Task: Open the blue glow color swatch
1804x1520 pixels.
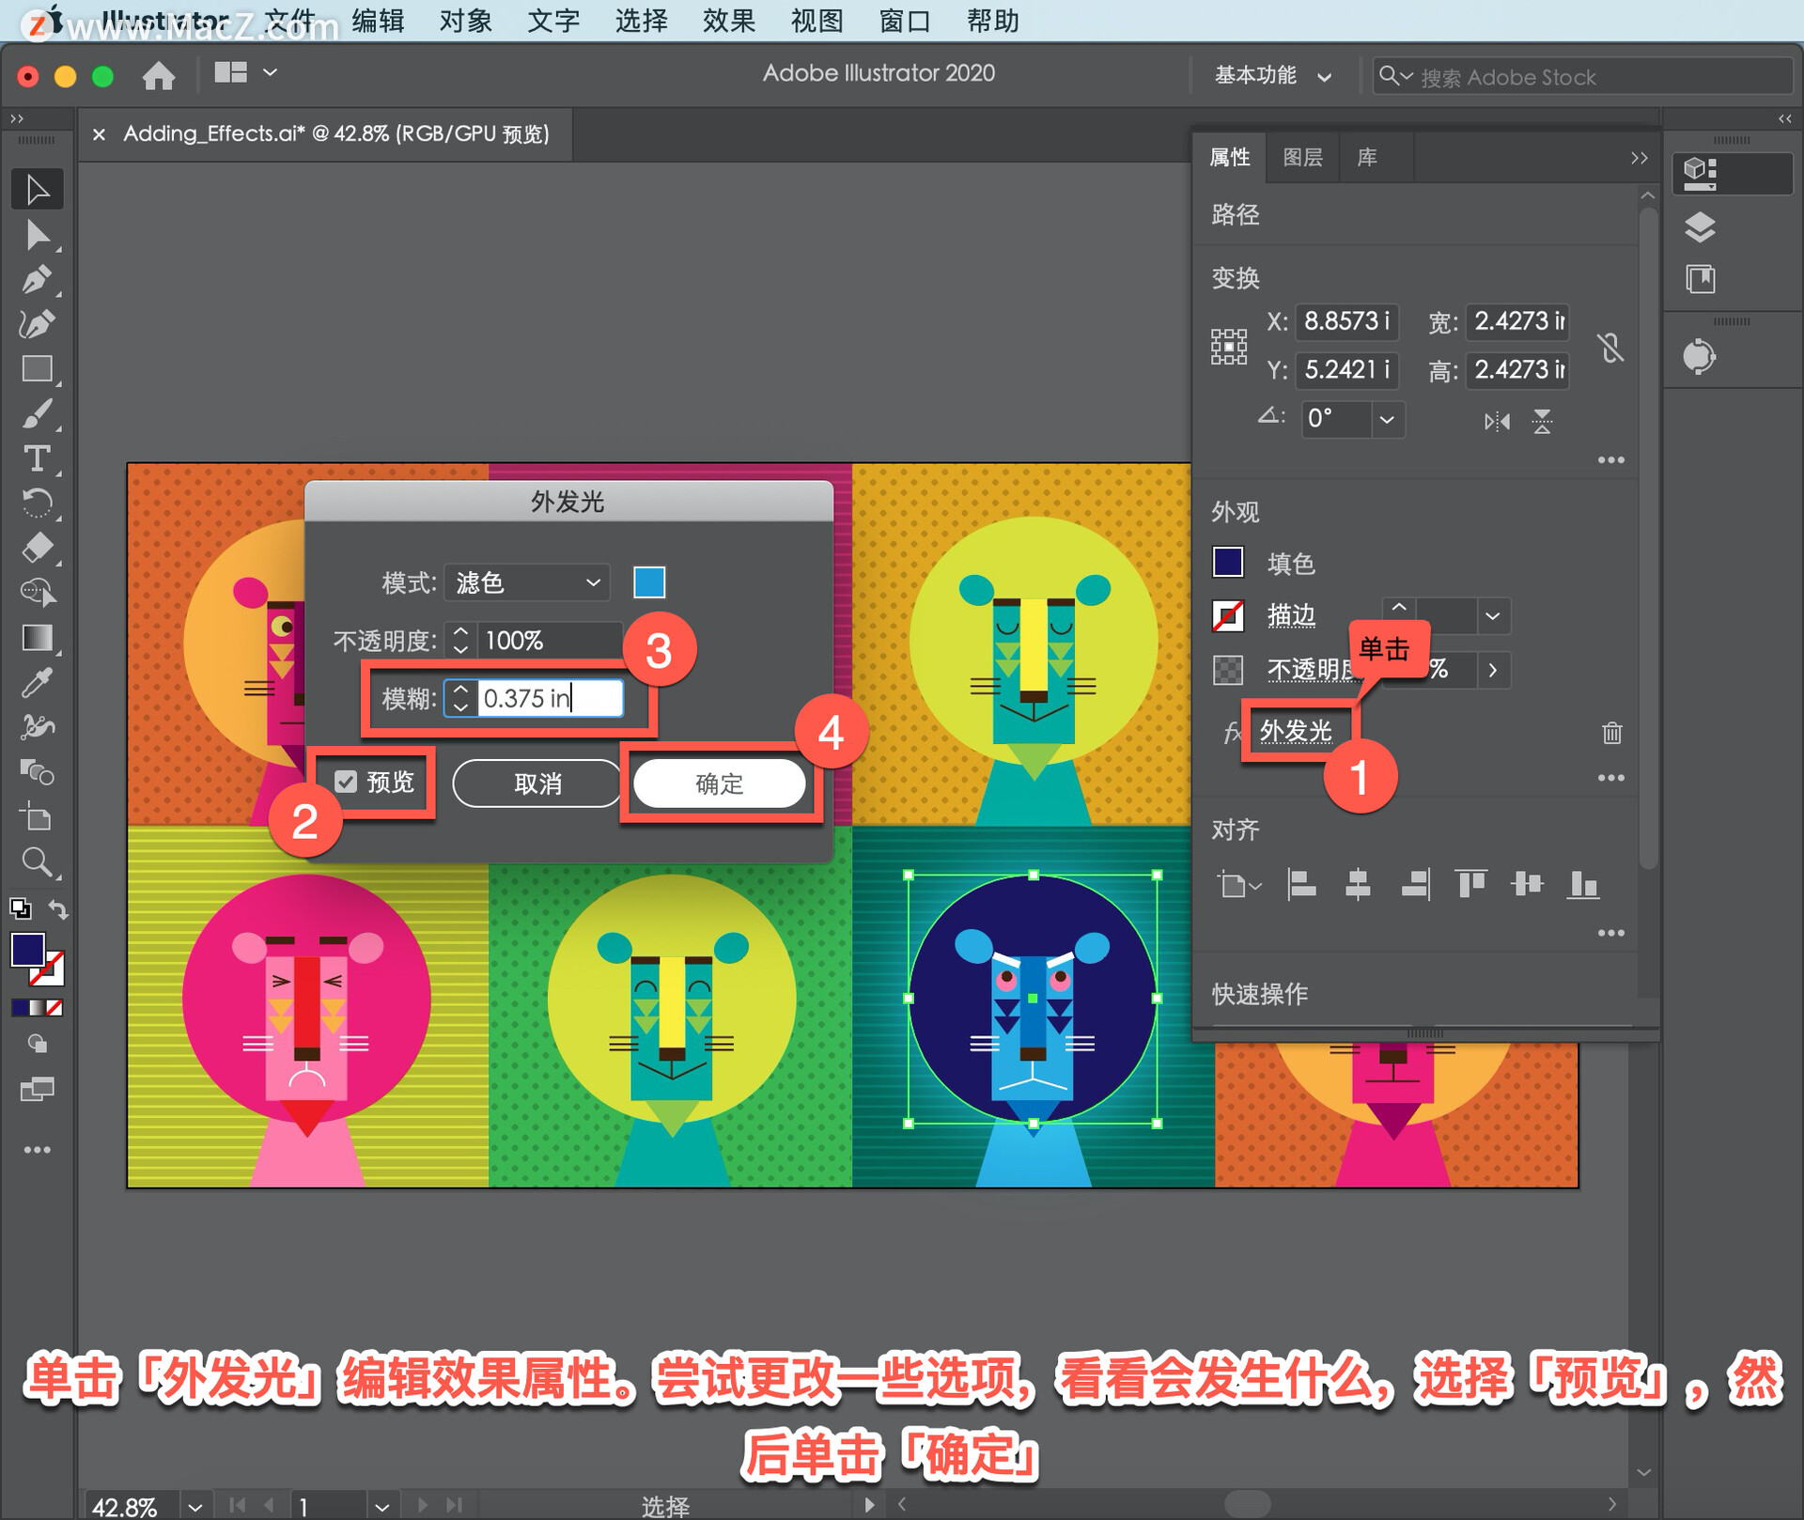Action: (x=649, y=582)
